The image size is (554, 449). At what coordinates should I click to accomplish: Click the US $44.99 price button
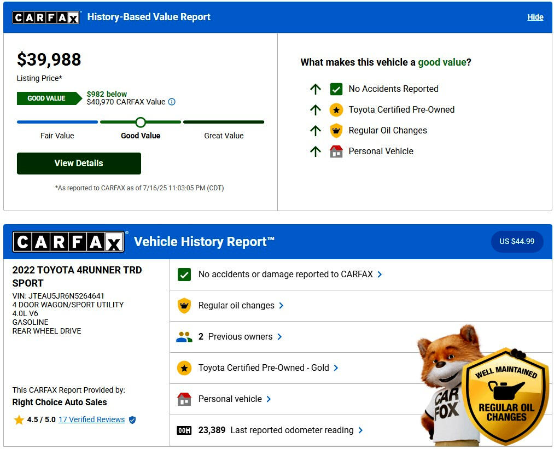pos(517,242)
